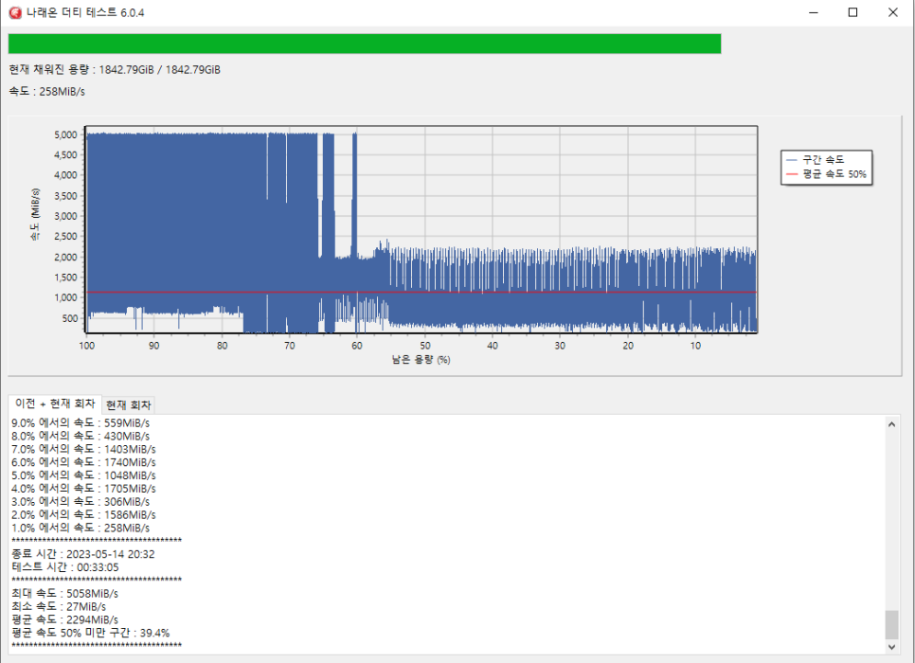915x663 pixels.
Task: Maximize the Naraeon Dirty Test window
Action: point(852,12)
